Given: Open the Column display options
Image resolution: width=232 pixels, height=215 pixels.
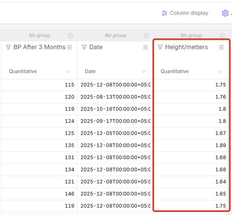Looking at the screenshot, I should point(185,13).
